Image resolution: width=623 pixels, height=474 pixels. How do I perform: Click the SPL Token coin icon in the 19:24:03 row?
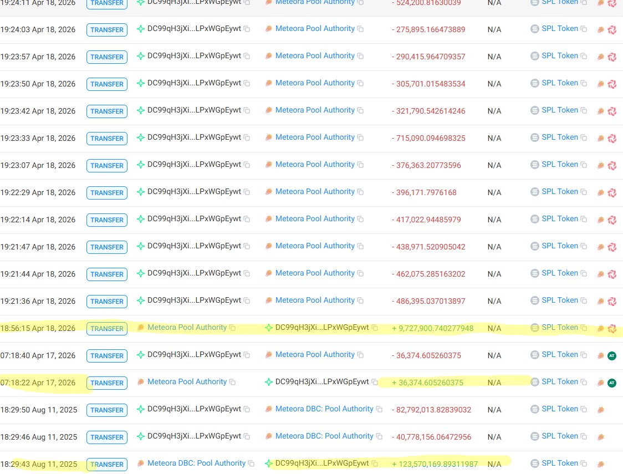click(x=535, y=29)
